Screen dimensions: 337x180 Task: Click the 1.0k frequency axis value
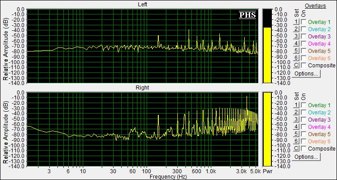click(x=211, y=171)
